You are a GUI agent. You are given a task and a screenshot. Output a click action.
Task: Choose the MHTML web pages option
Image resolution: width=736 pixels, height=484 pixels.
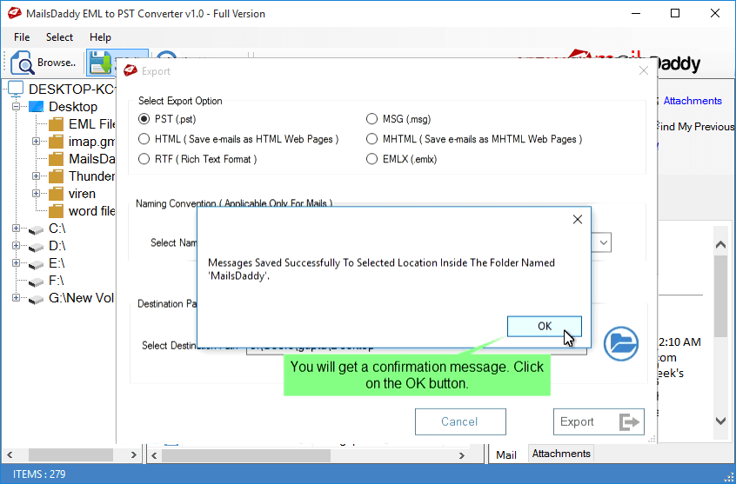click(474, 139)
